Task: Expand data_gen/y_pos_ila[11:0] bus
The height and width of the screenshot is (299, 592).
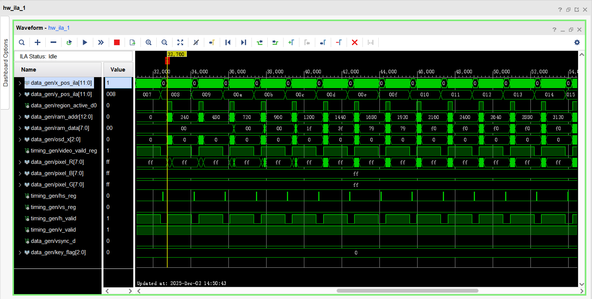Action: (20, 94)
